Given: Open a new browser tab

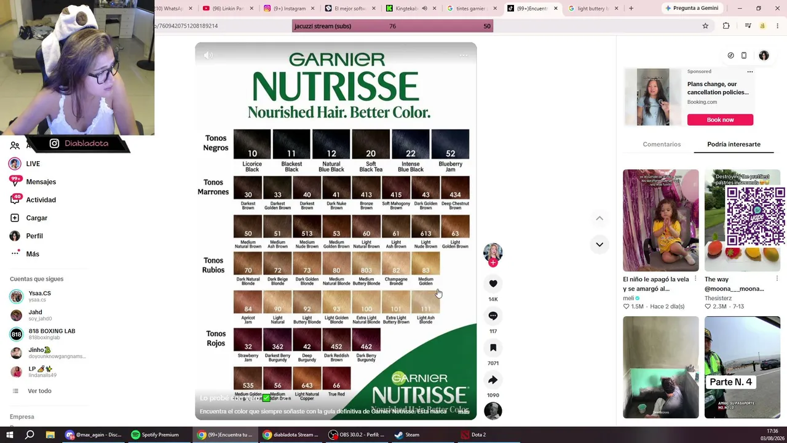Looking at the screenshot, I should [x=631, y=9].
